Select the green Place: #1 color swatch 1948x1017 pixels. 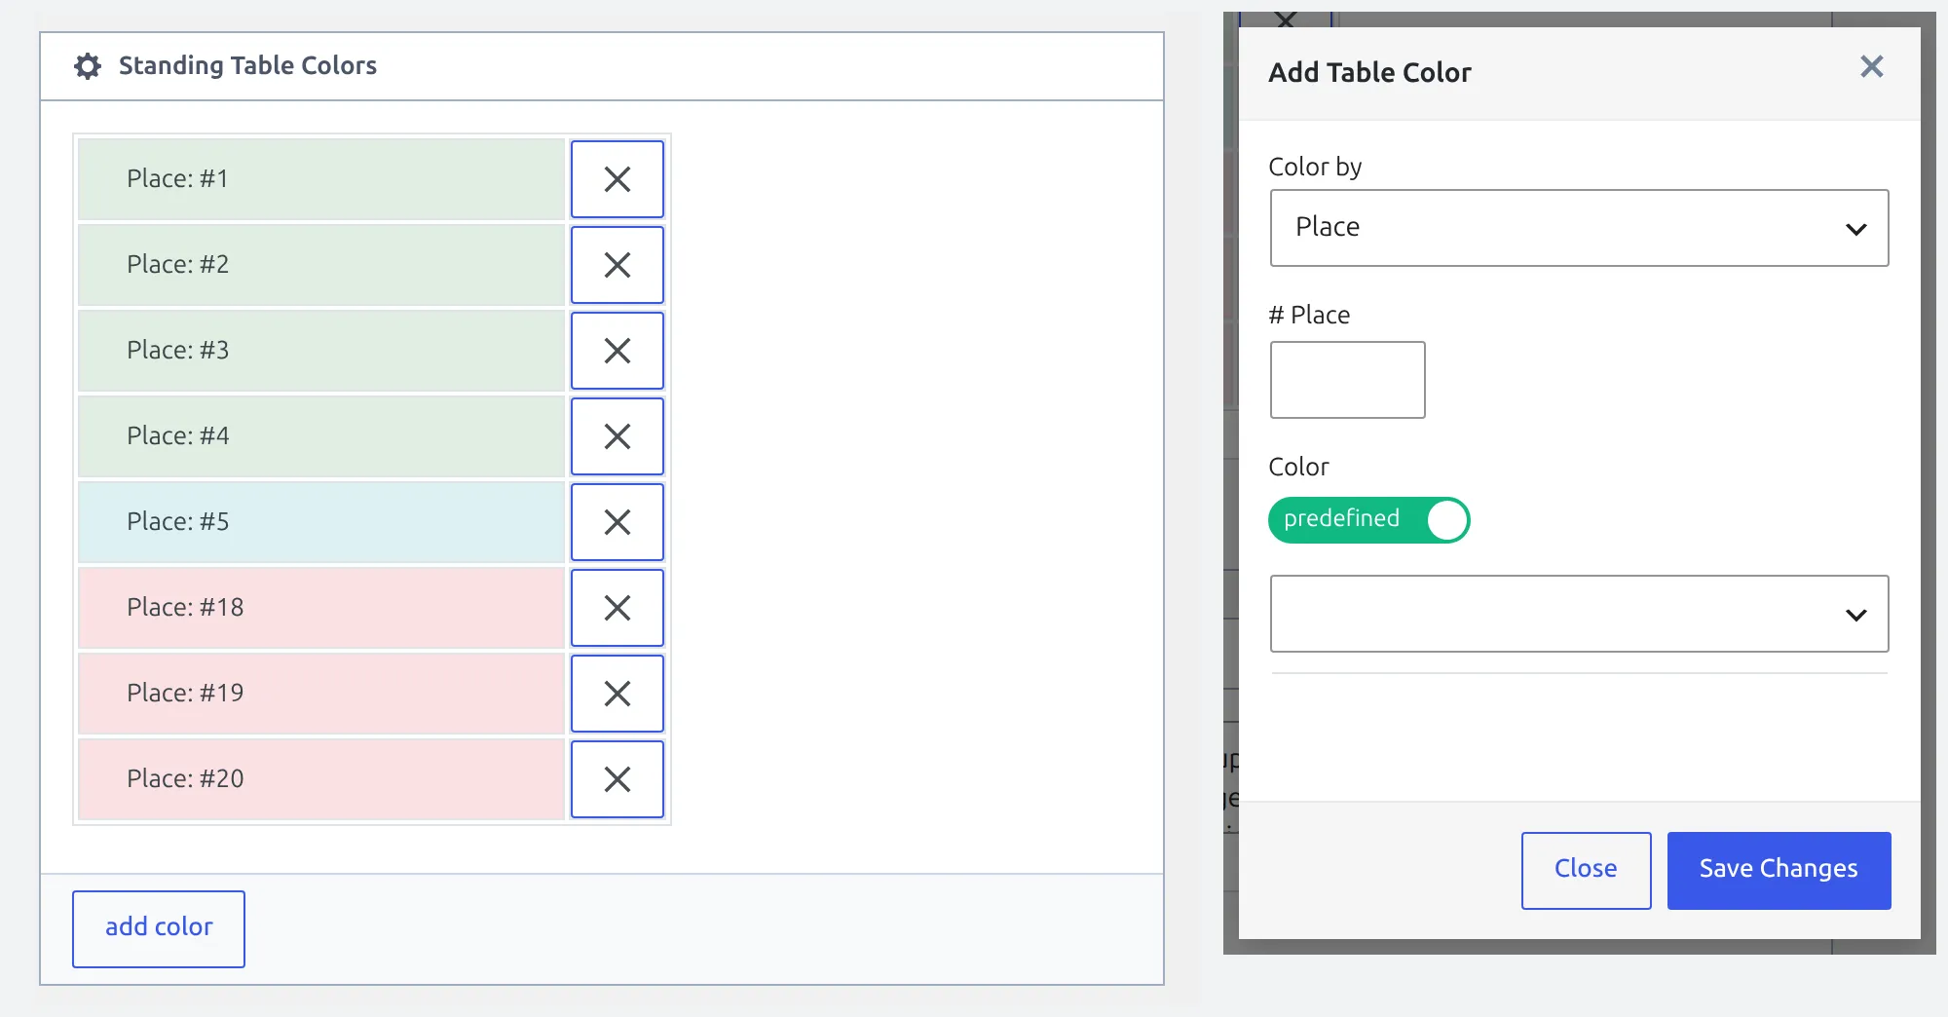(x=321, y=179)
